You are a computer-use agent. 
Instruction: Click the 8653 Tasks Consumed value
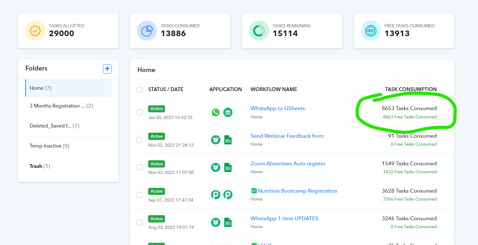coord(409,108)
